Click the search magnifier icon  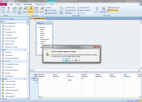[28, 21]
